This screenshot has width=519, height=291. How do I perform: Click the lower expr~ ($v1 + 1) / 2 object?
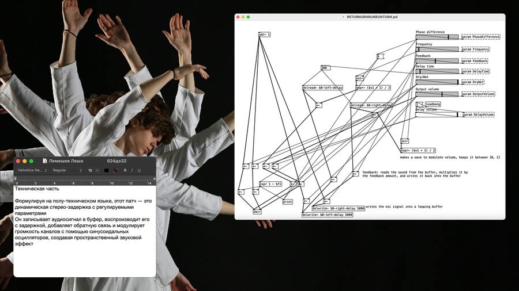click(418, 151)
